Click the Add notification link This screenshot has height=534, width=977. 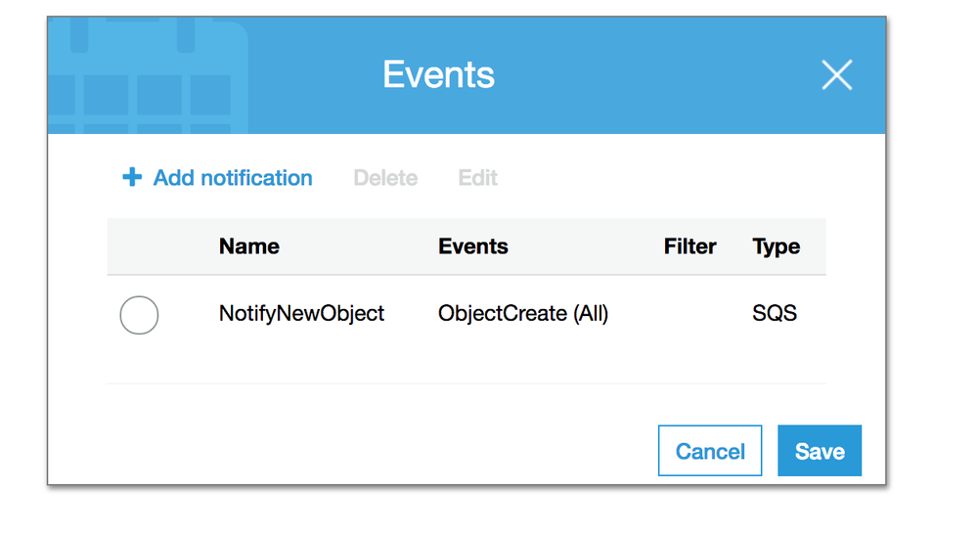233,178
